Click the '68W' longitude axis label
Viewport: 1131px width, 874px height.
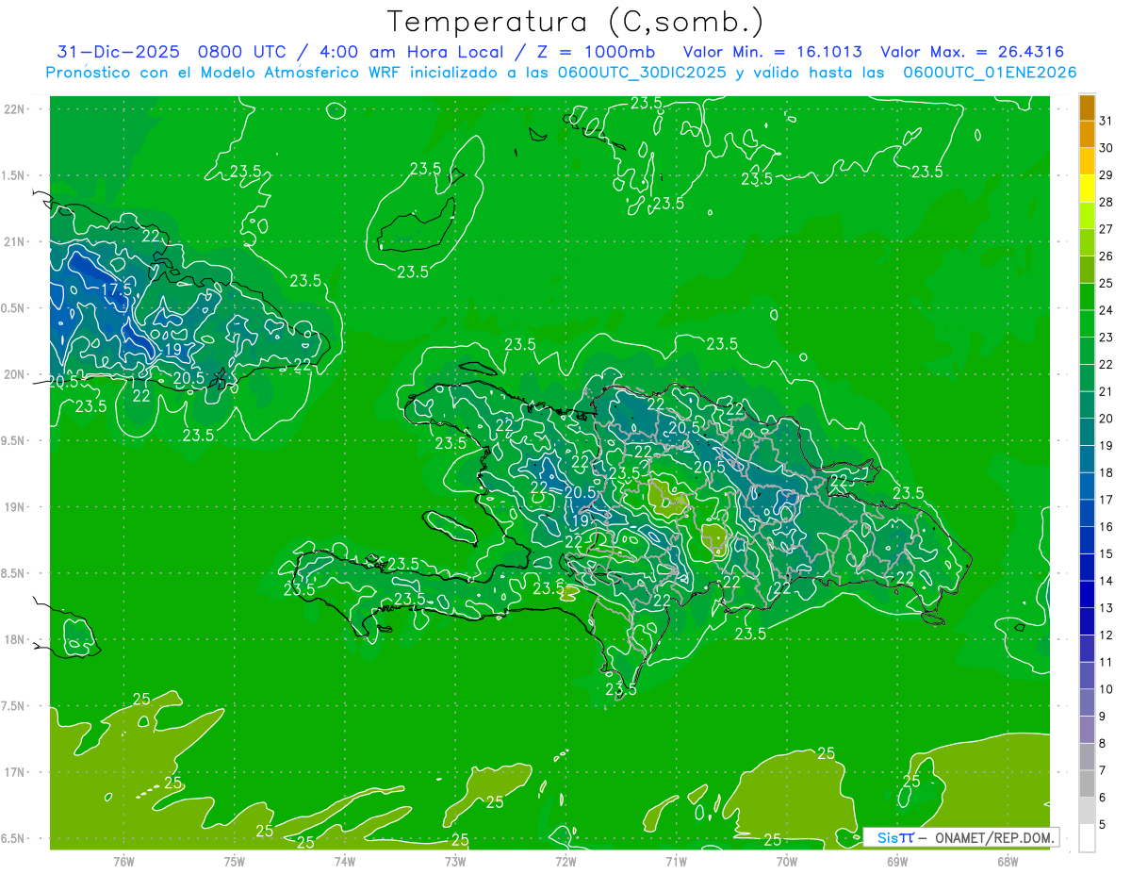click(1008, 861)
